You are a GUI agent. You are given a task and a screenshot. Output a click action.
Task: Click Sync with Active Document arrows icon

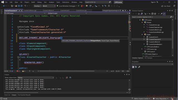pyautogui.click(x=150, y=14)
